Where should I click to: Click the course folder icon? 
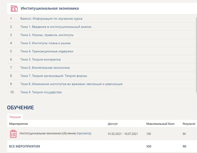coord(14,8)
